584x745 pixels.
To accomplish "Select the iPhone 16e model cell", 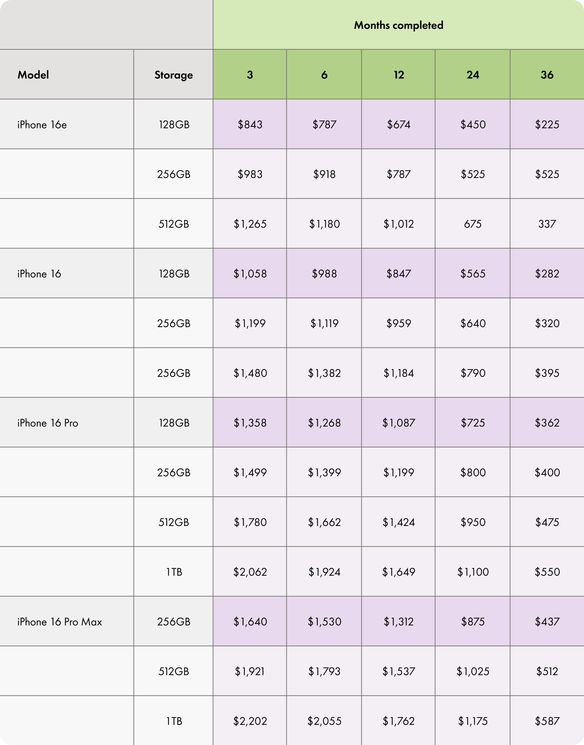I will tap(67, 125).
